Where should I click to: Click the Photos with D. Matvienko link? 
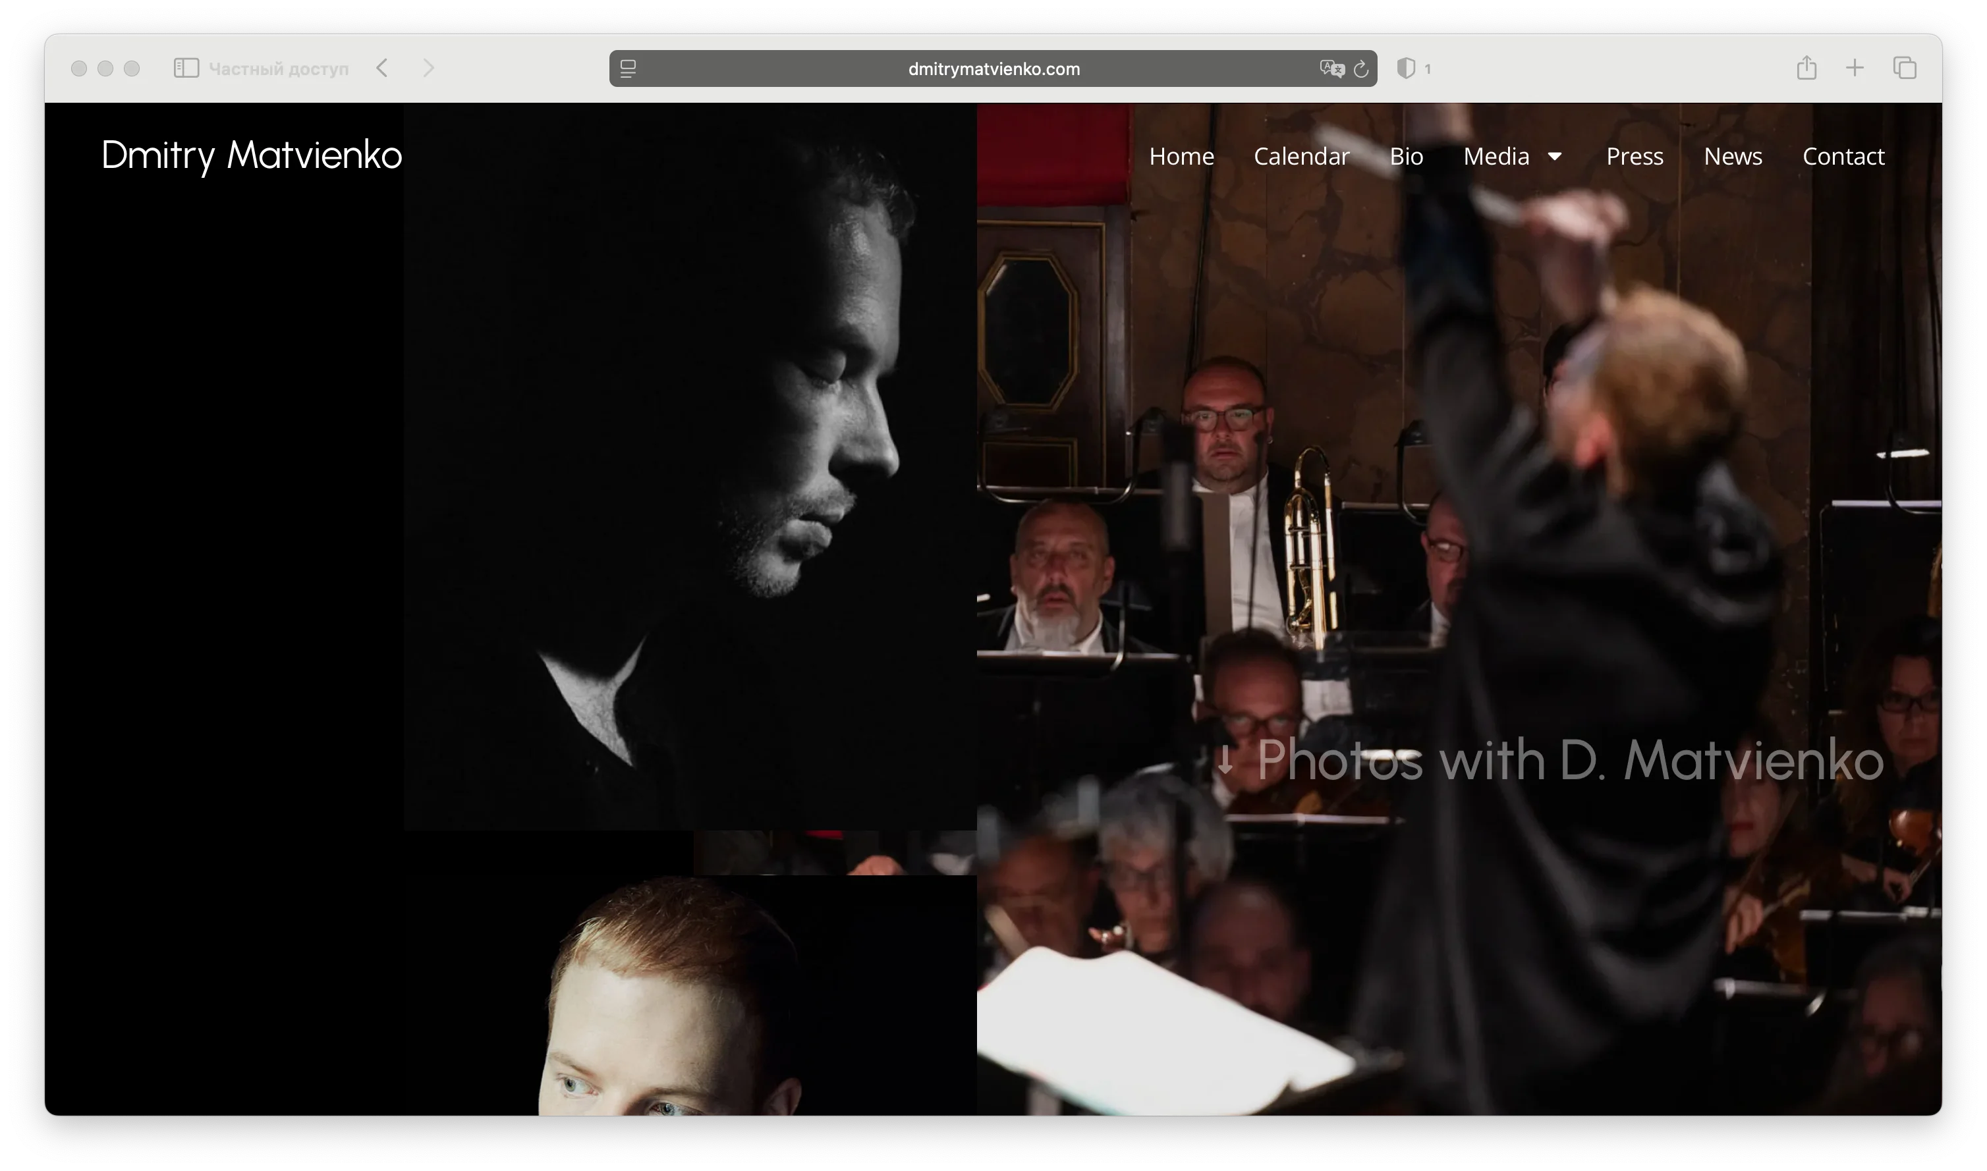tap(1551, 760)
